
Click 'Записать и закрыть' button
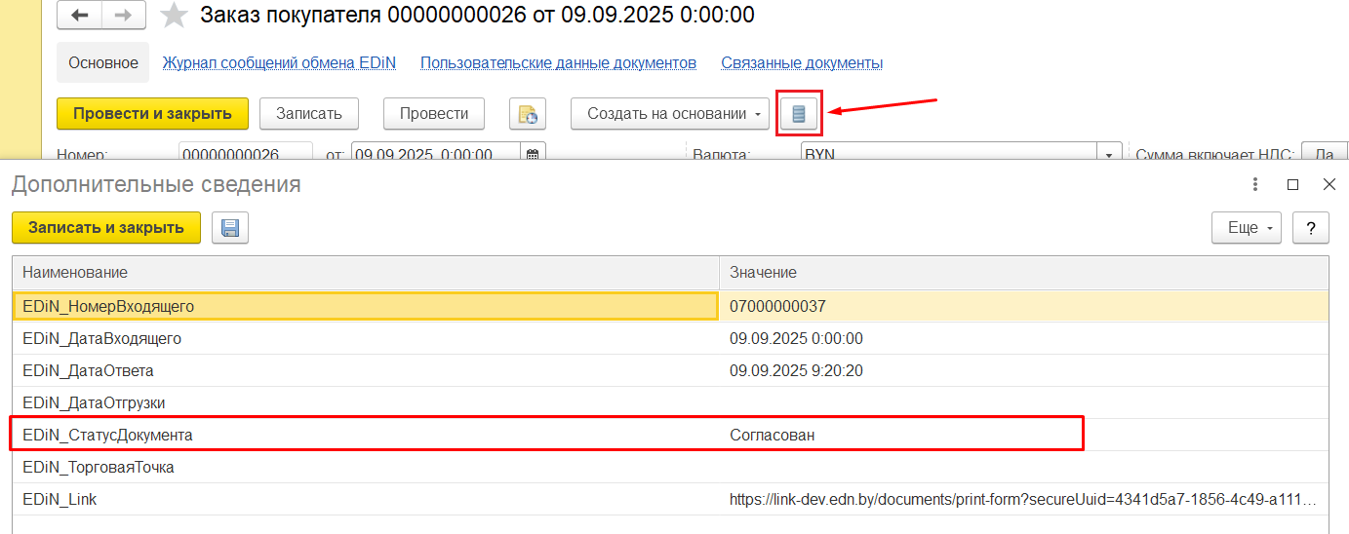tap(105, 228)
